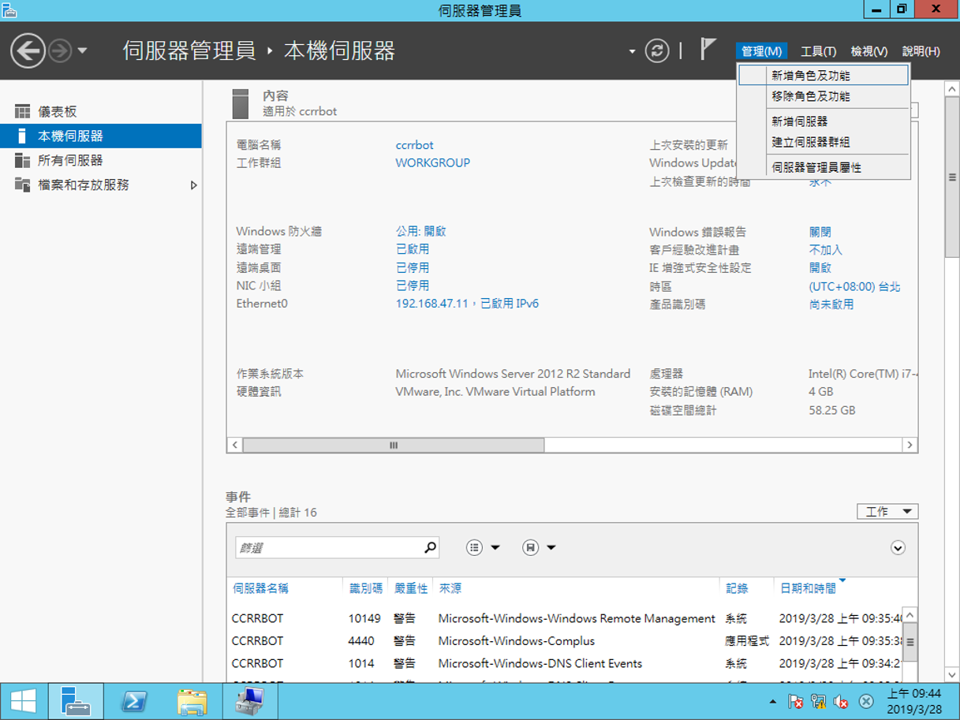Click the 所有伺服器 icon in sidebar
Screen dimensions: 960x720
coord(22,160)
